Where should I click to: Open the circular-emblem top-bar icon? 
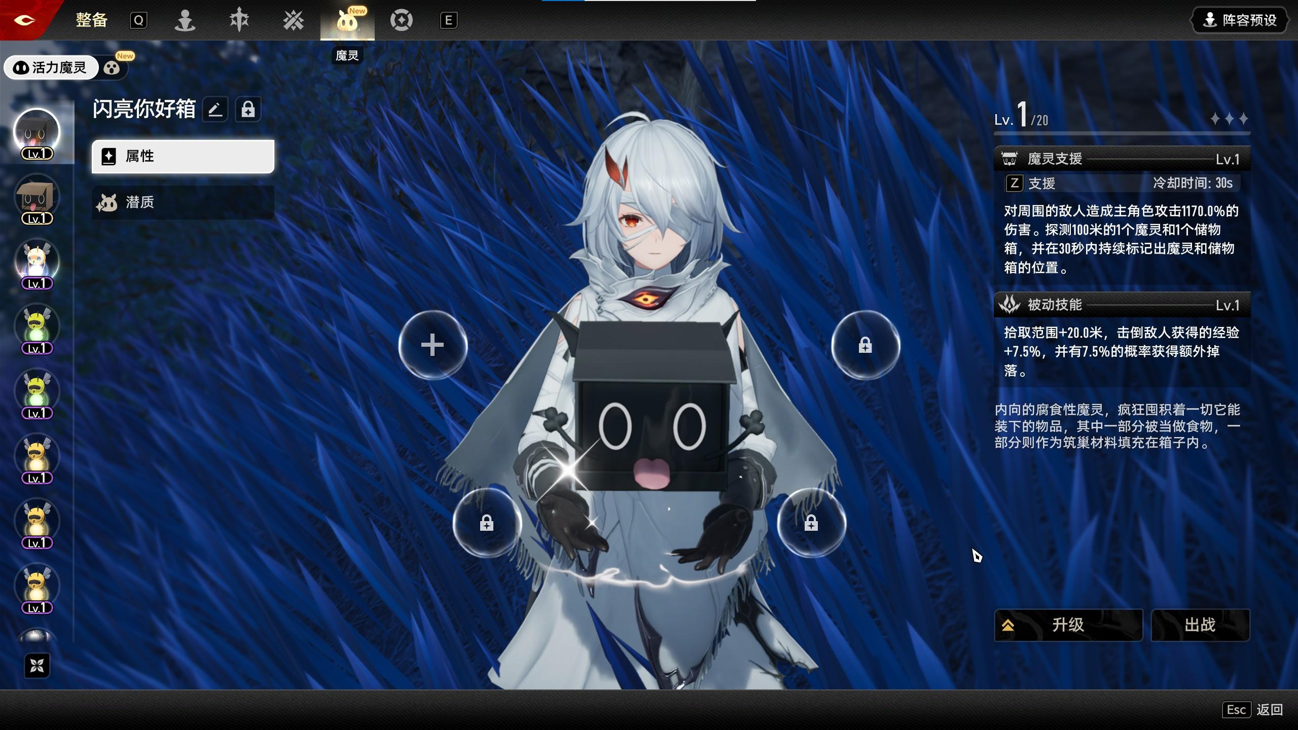tap(401, 21)
